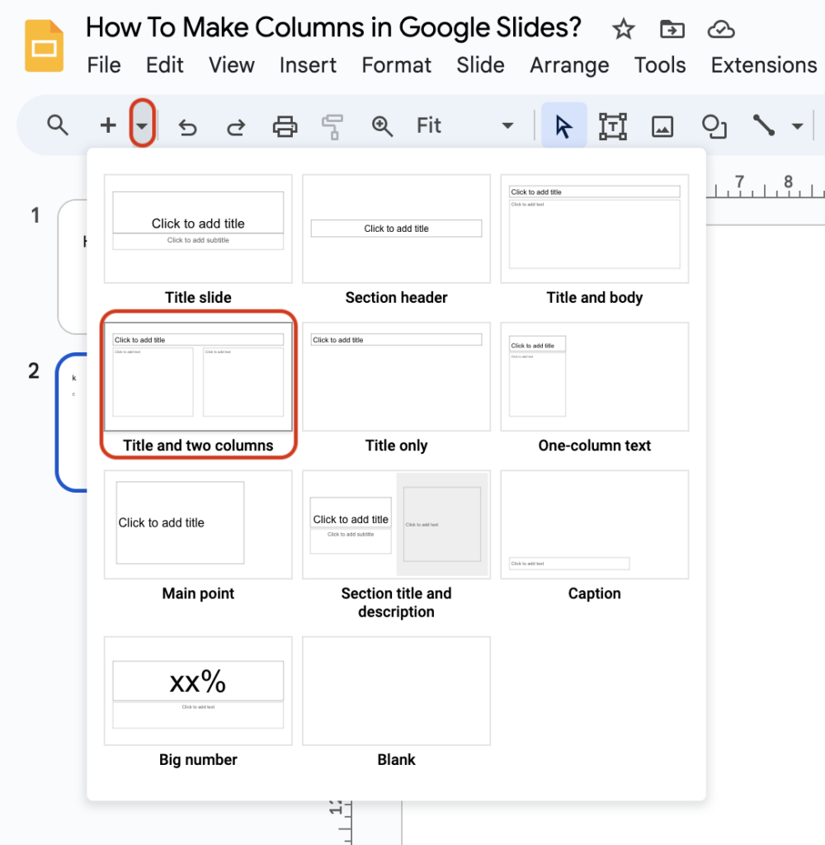Select the Text box tool

point(612,125)
